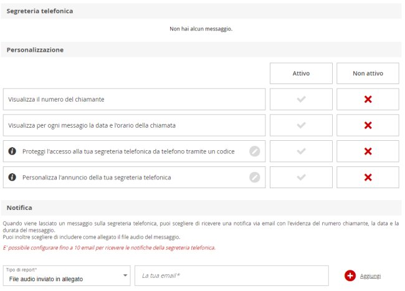The height and width of the screenshot is (291, 405).
Task: Click red X for message date and time
Action: pos(368,125)
